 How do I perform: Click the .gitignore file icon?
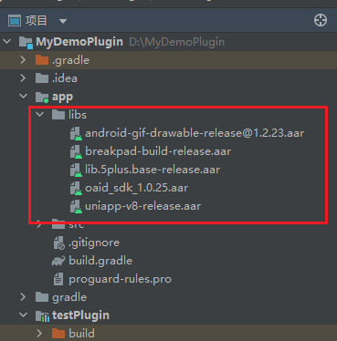(59, 243)
